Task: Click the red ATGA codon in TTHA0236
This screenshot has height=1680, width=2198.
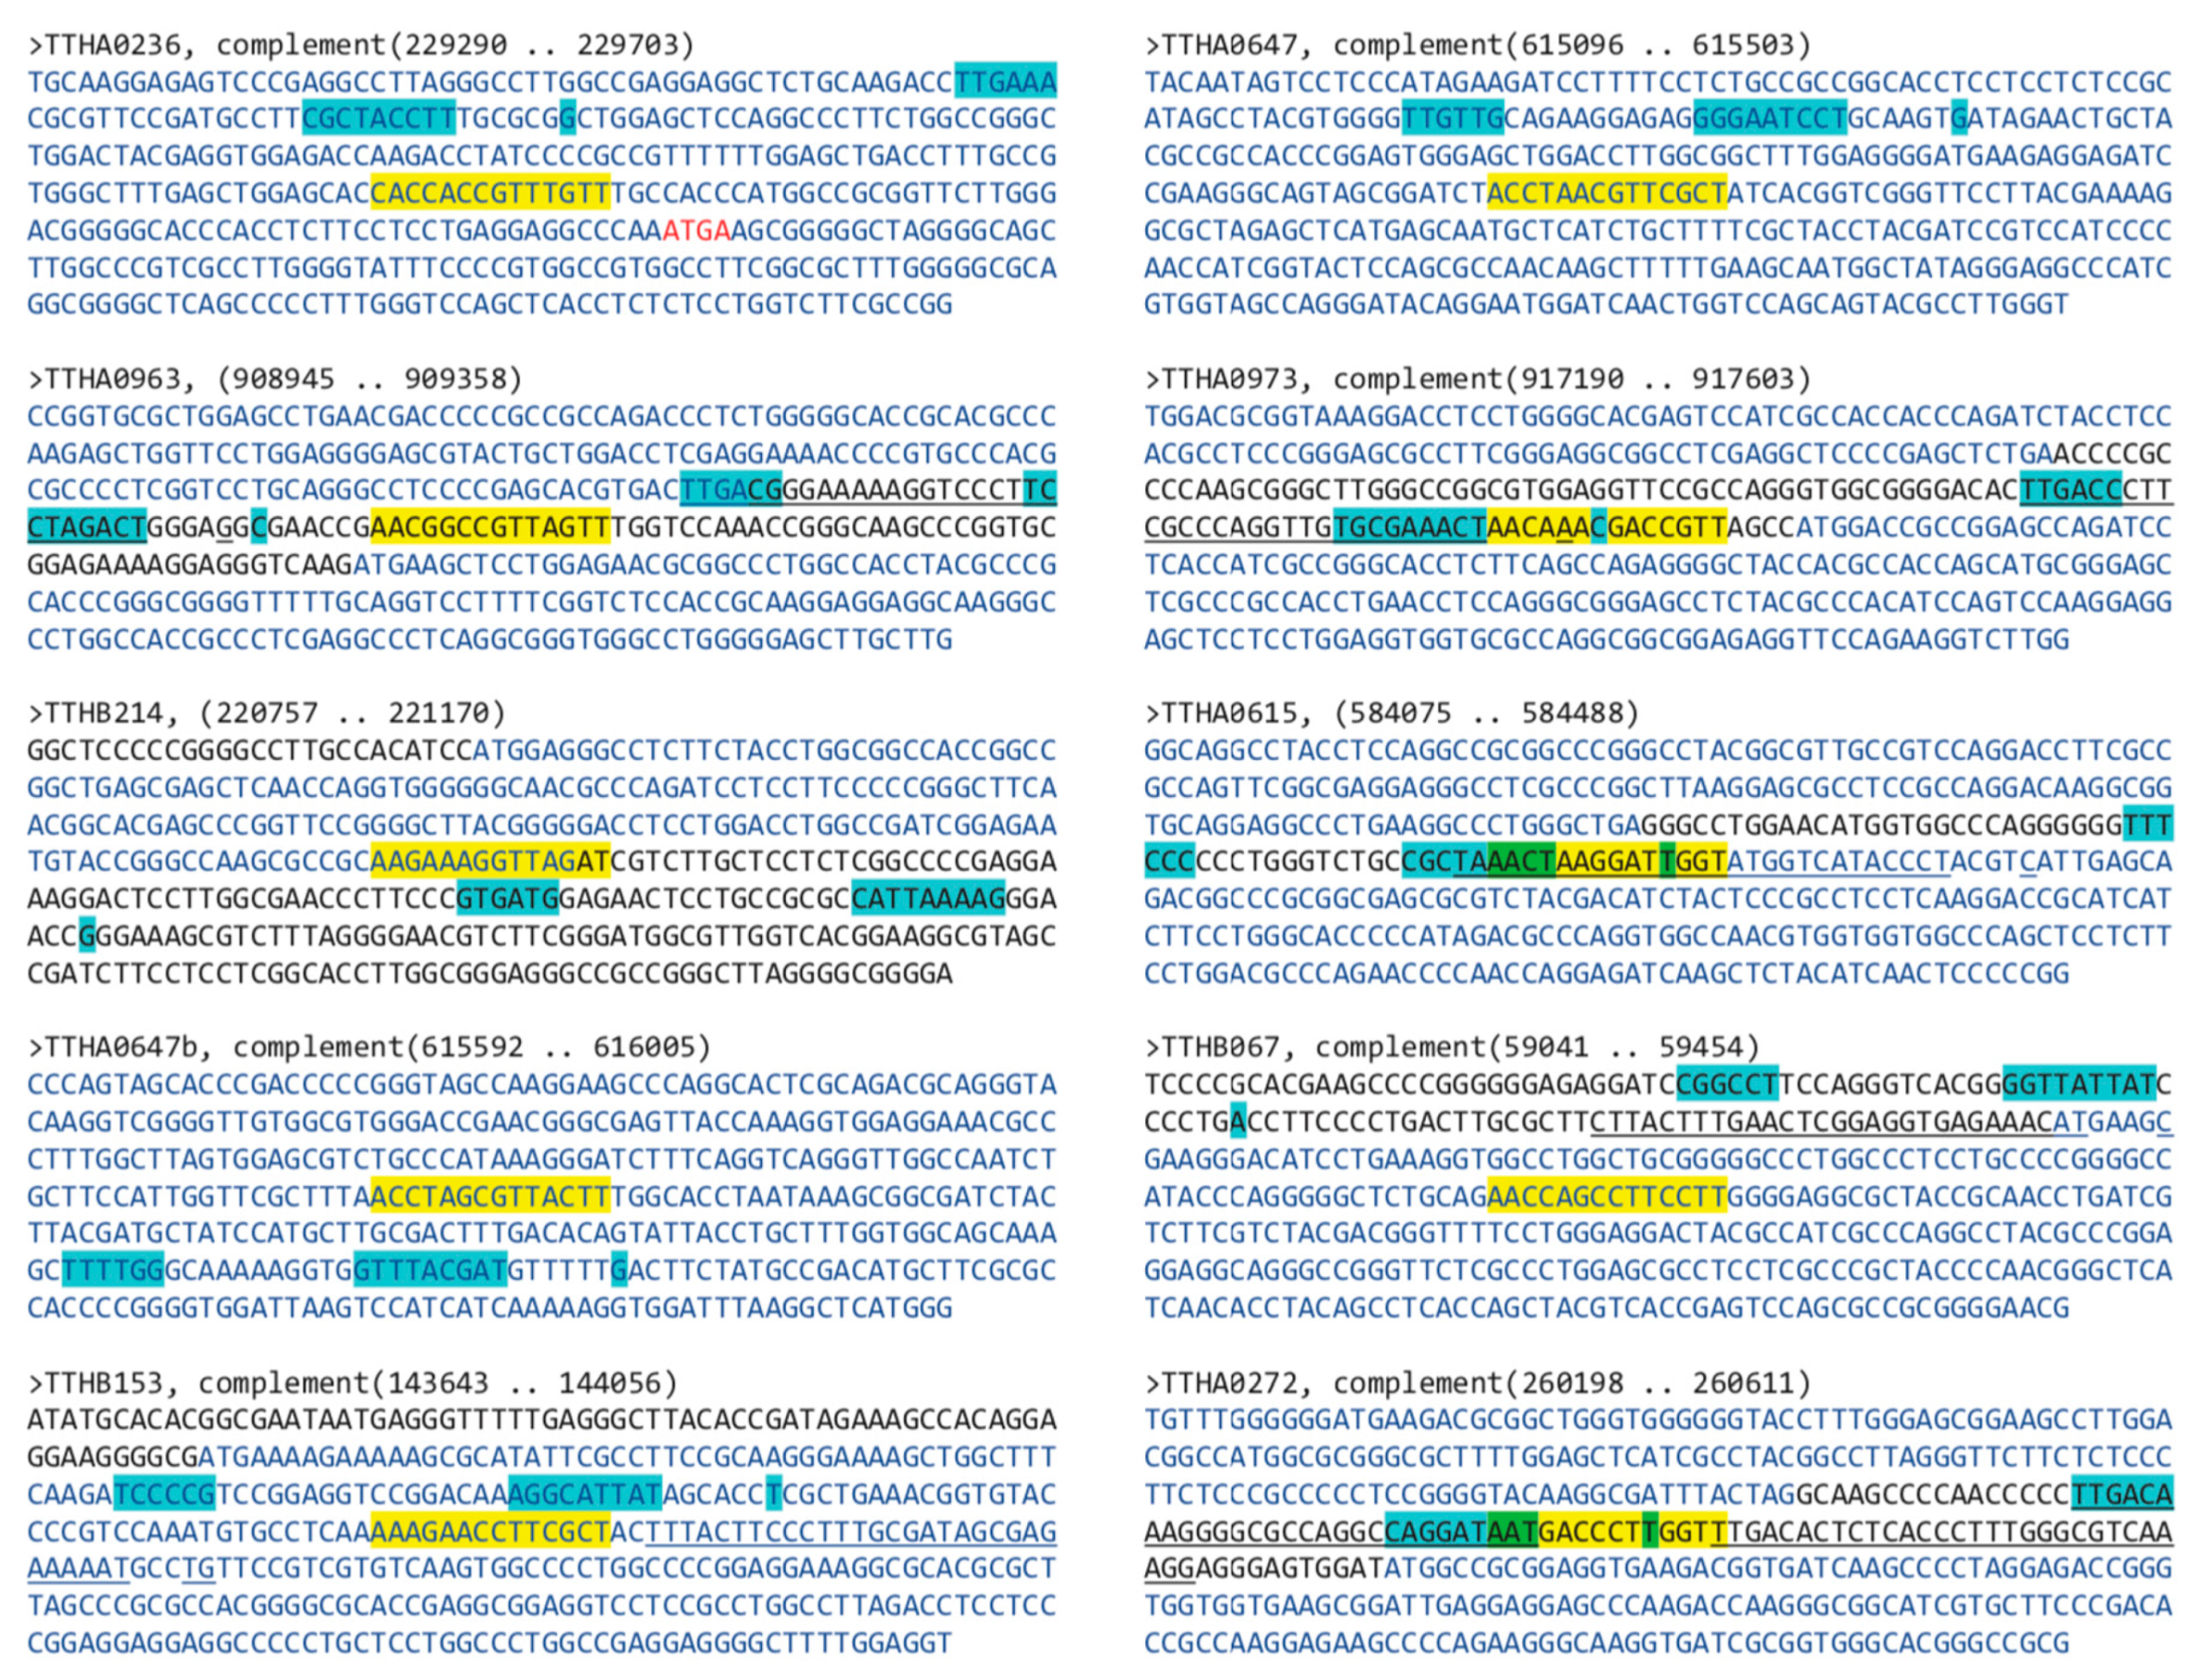Action: point(696,231)
